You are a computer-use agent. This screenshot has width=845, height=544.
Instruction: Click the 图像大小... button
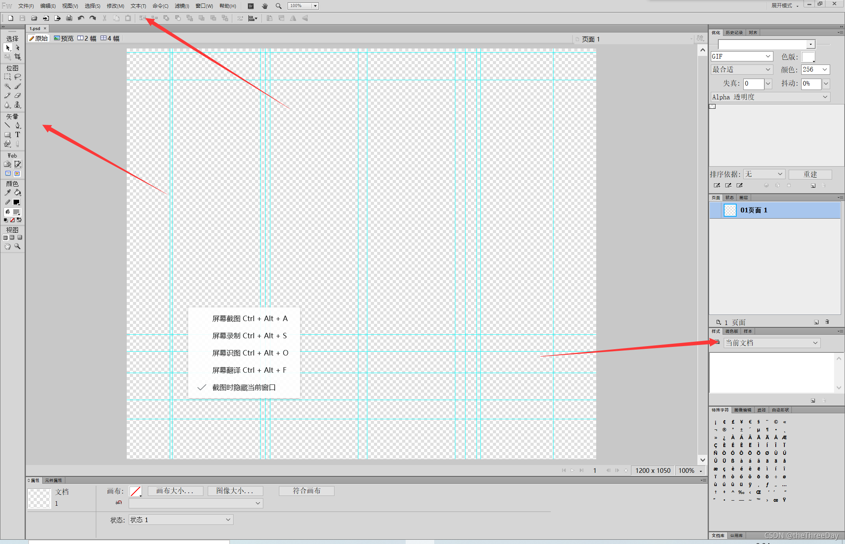click(235, 491)
